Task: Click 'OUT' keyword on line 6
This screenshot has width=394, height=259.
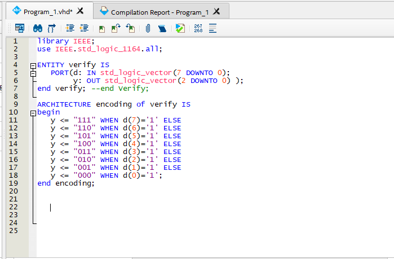Action: tap(94, 81)
